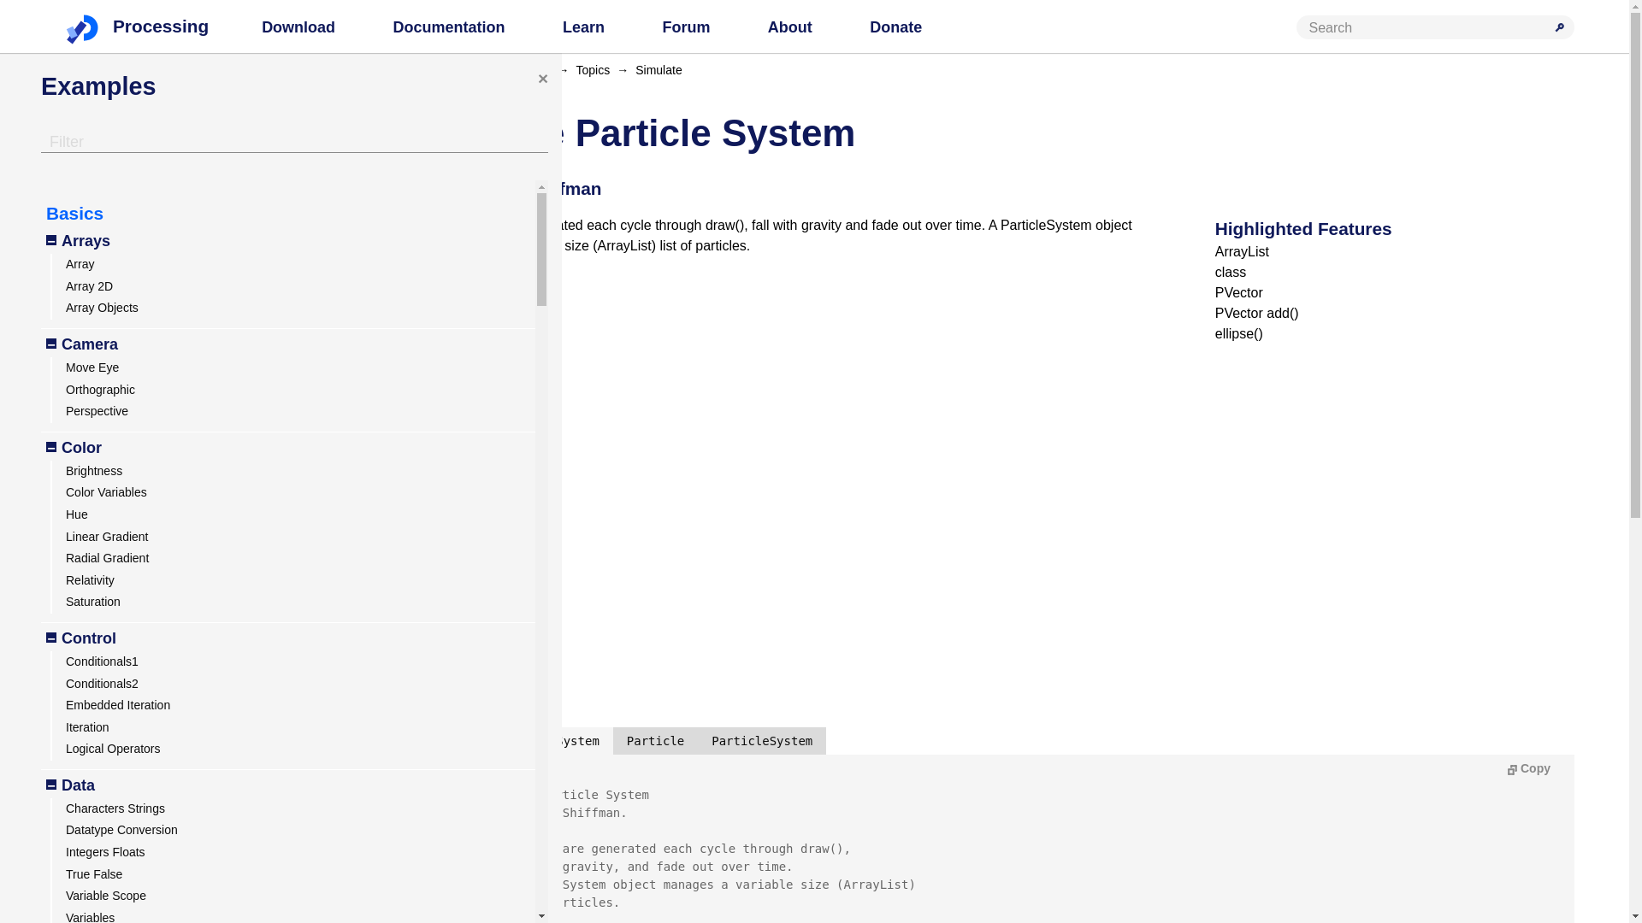Collapse the Arrays category
This screenshot has height=923, width=1642.
pyautogui.click(x=51, y=240)
